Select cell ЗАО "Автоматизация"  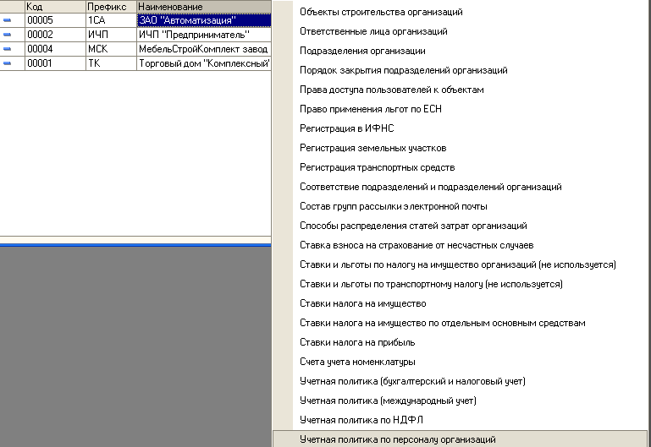point(204,20)
